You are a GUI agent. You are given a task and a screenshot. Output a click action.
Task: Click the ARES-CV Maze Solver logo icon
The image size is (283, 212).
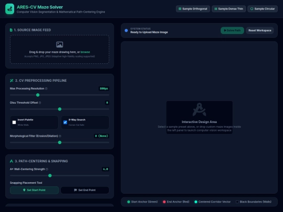tap(10, 9)
